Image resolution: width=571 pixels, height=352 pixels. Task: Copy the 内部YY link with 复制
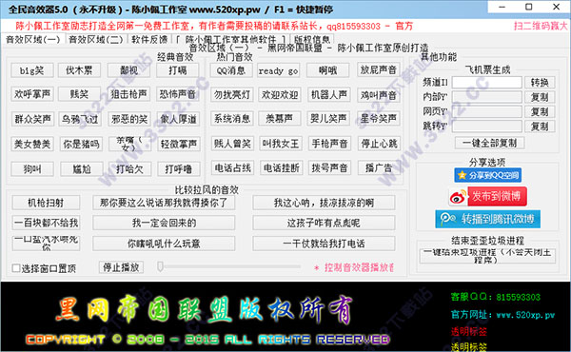540,97
